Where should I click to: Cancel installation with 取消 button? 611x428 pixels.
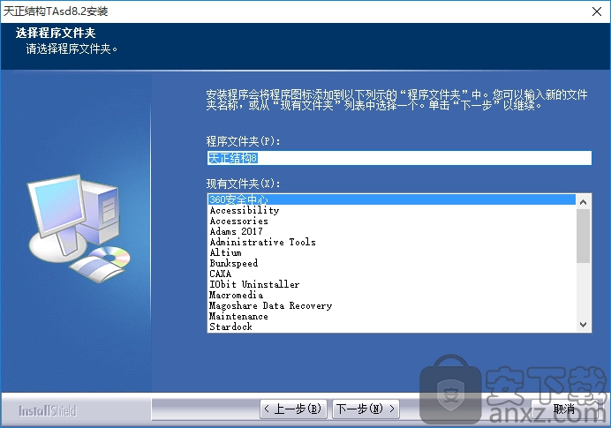coord(564,409)
